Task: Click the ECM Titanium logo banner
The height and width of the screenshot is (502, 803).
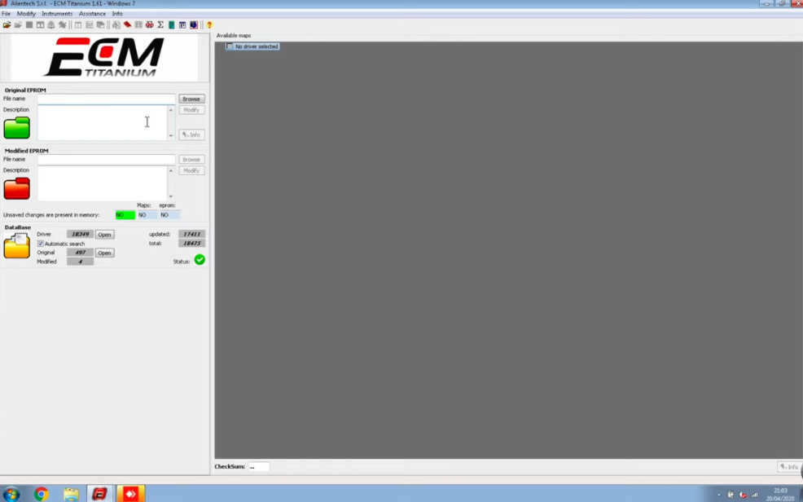Action: pyautogui.click(x=104, y=58)
